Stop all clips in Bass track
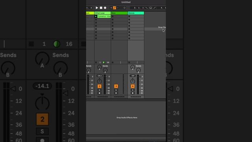The height and width of the screenshot is (142, 252). (x=113, y=62)
